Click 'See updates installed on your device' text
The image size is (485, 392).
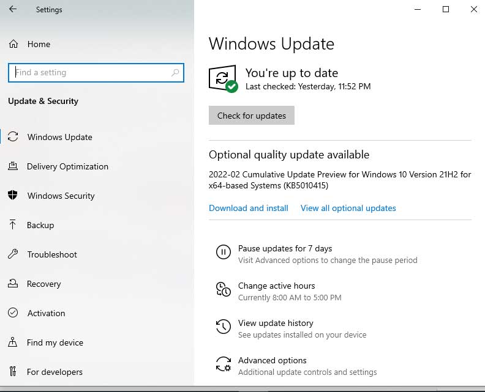(302, 335)
